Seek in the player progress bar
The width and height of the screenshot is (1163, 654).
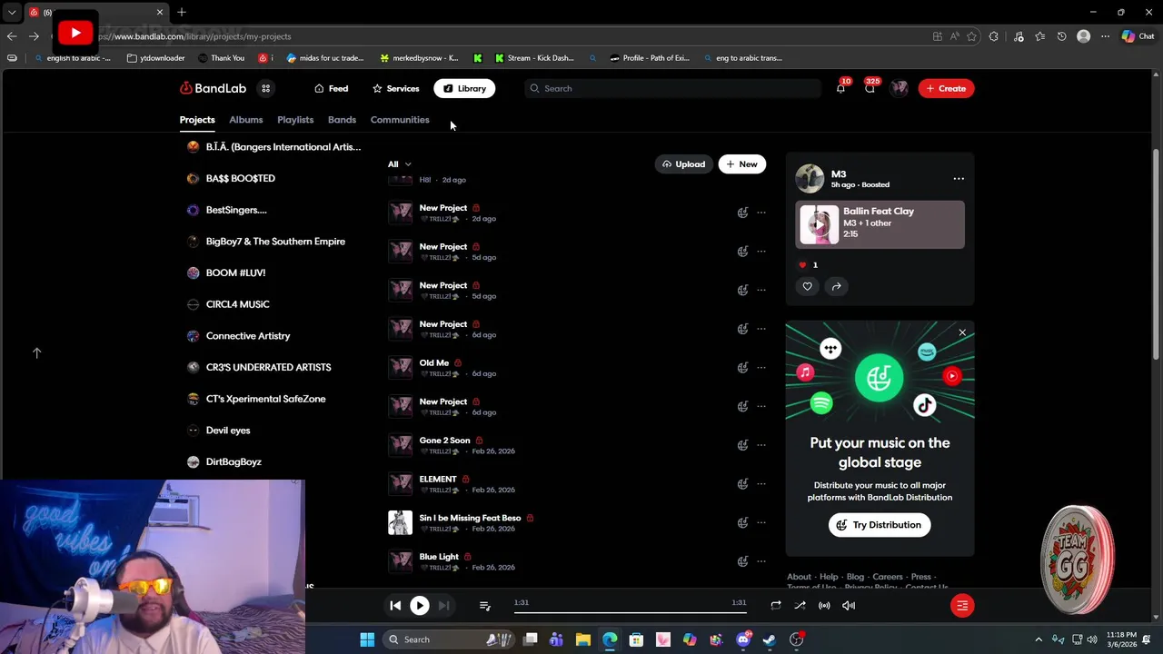631,613
